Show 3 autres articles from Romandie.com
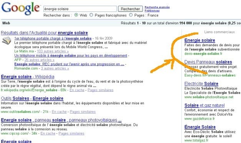 (x=55, y=68)
